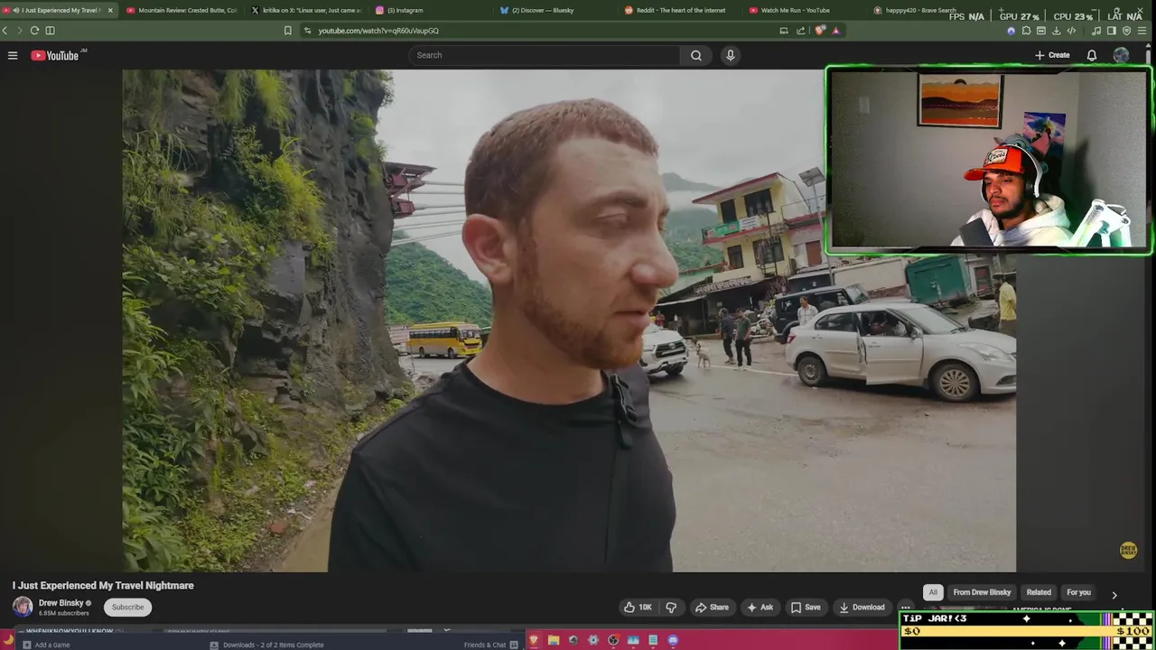Select the Related filter chip
The image size is (1156, 650).
1039,592
